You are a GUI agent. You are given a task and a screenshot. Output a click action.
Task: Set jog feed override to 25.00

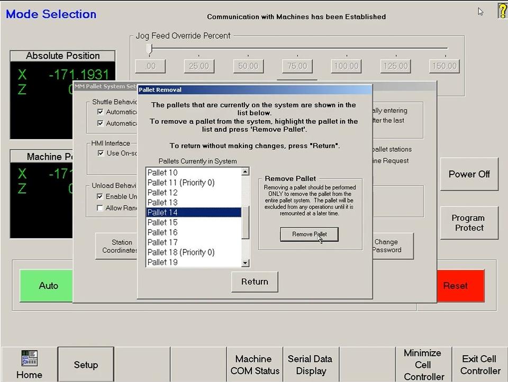tap(199, 66)
